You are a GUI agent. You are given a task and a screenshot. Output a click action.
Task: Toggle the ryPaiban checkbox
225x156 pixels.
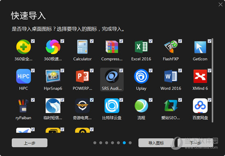[x=33, y=100]
